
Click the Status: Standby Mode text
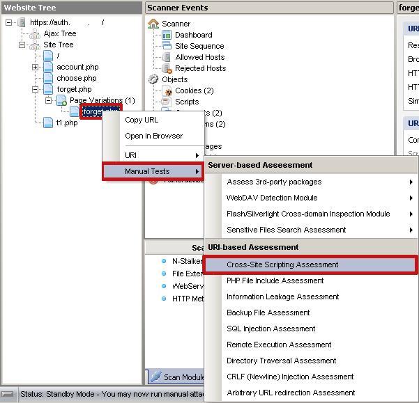pos(112,394)
